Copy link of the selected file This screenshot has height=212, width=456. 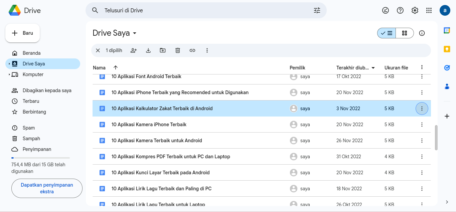192,50
